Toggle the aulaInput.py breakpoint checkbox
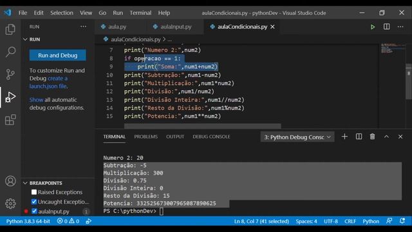 click(34, 211)
